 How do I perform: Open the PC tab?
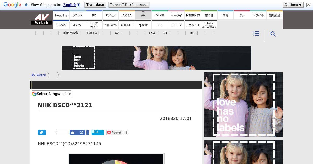[x=94, y=15]
